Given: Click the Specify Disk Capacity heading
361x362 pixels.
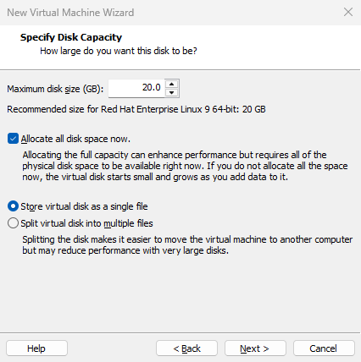Looking at the screenshot, I should tap(71, 37).
